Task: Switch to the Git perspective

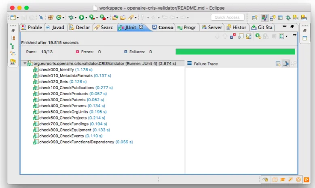Action: (296, 18)
